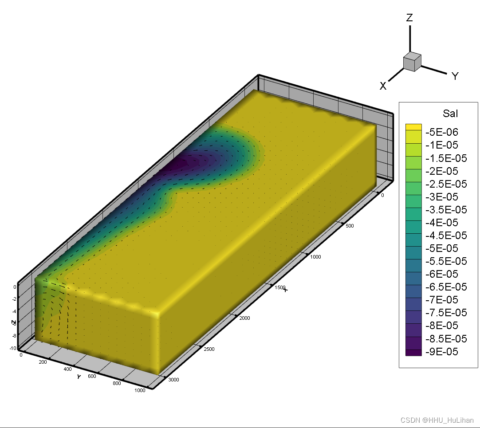
Task: Click Z-axis tick label -4
Action: 14,311
